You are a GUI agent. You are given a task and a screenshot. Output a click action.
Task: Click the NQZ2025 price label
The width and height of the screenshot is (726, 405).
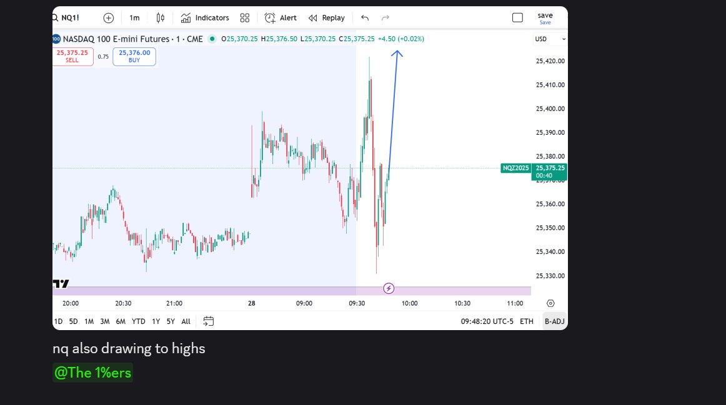(x=516, y=168)
